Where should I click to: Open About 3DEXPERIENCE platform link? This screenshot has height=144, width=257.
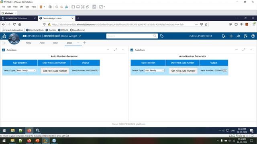pos(128,124)
